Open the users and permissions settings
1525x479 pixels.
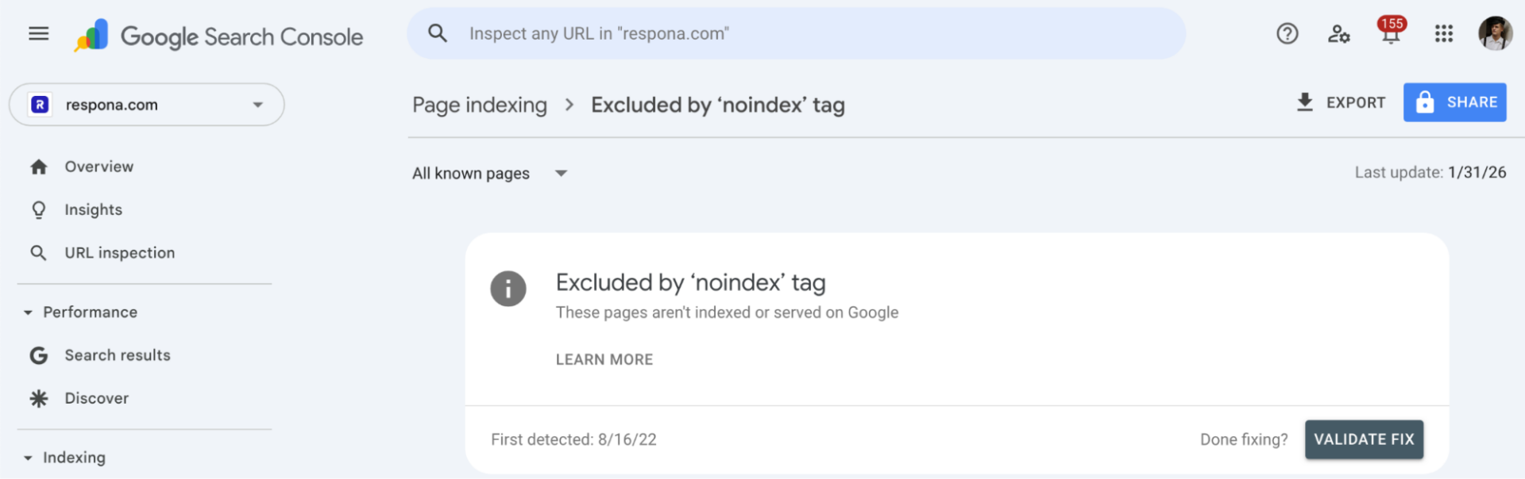pyautogui.click(x=1338, y=34)
